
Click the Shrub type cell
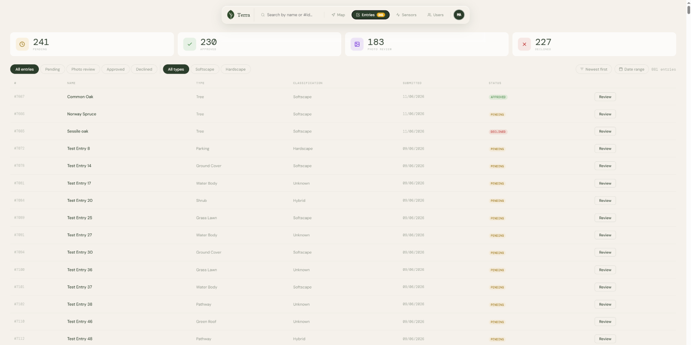coord(201,201)
